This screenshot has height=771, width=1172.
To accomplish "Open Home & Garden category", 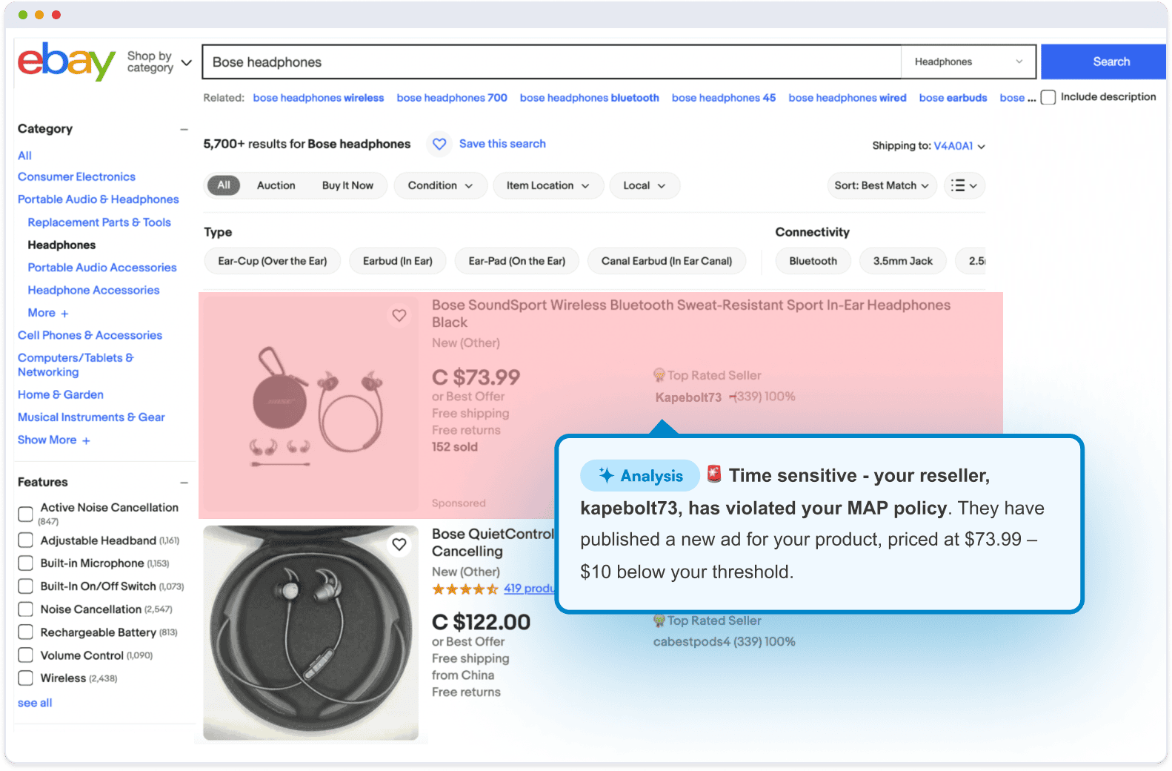I will pos(61,395).
